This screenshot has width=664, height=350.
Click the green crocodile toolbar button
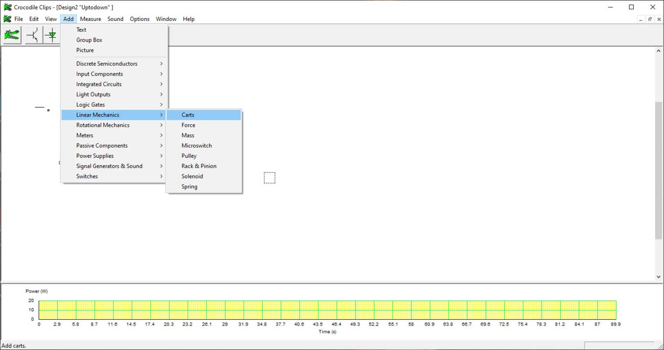point(12,35)
